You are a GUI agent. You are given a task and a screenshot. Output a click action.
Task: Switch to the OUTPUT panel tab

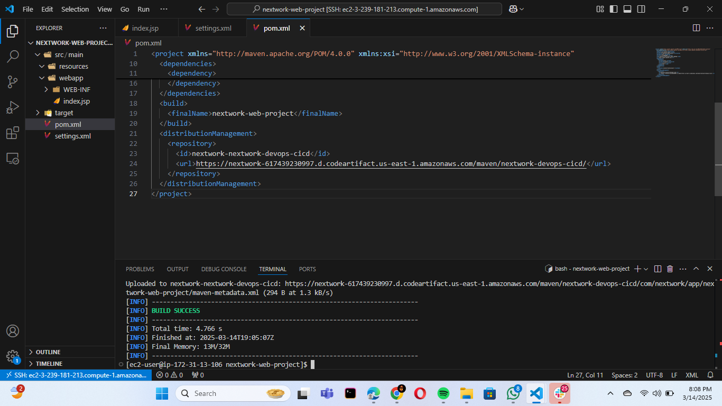click(178, 269)
